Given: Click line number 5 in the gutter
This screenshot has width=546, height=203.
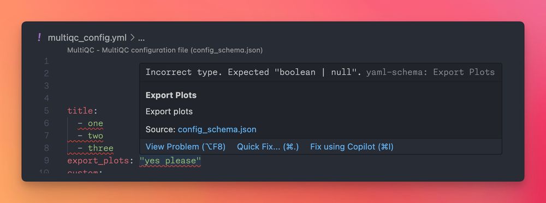Looking at the screenshot, I should [x=46, y=110].
